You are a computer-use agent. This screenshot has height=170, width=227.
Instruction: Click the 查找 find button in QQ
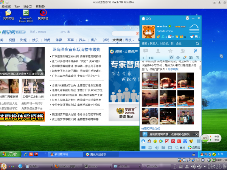[x=180, y=147]
